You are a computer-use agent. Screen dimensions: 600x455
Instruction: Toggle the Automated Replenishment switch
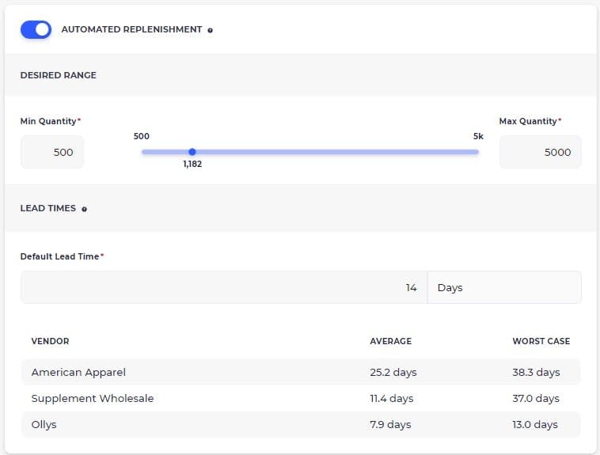coord(36,29)
